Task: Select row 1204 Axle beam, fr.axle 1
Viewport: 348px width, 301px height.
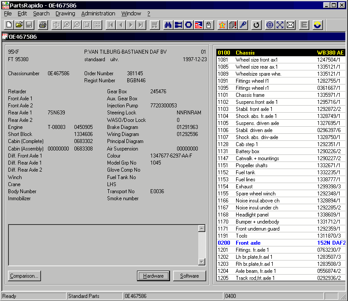Action: 281,271
